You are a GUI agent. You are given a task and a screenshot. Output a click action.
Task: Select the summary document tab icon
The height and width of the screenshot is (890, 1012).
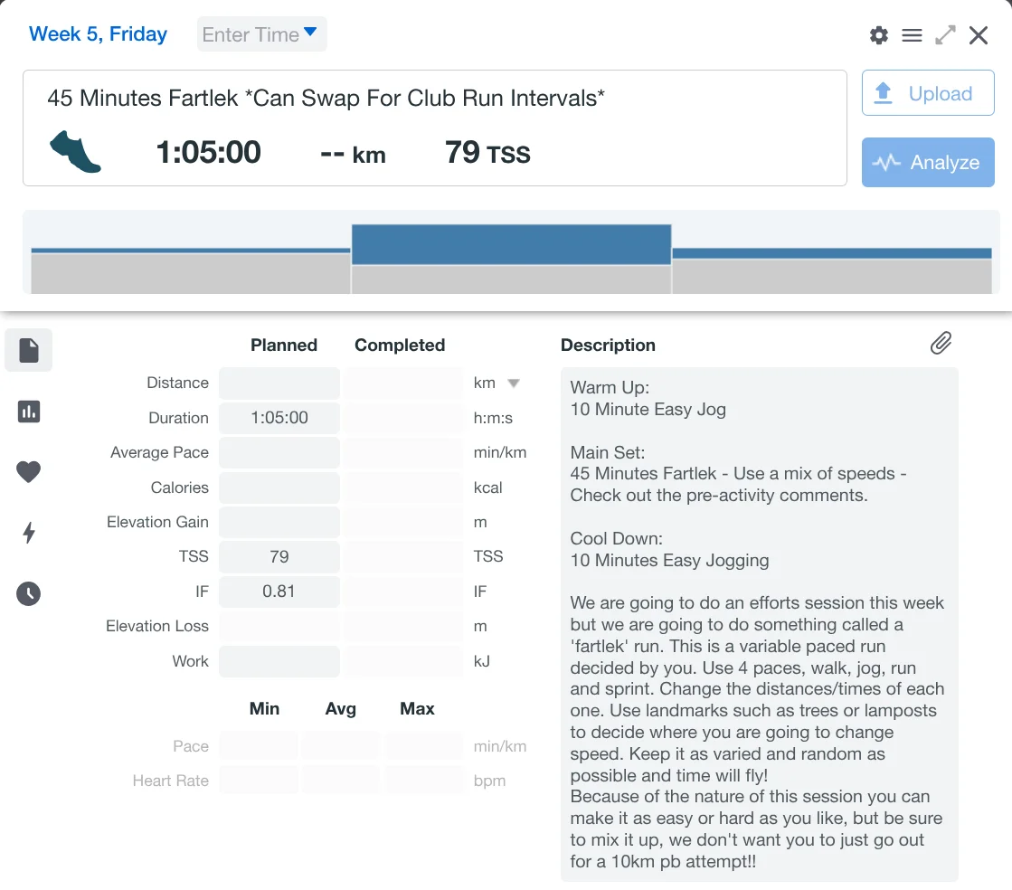(29, 351)
